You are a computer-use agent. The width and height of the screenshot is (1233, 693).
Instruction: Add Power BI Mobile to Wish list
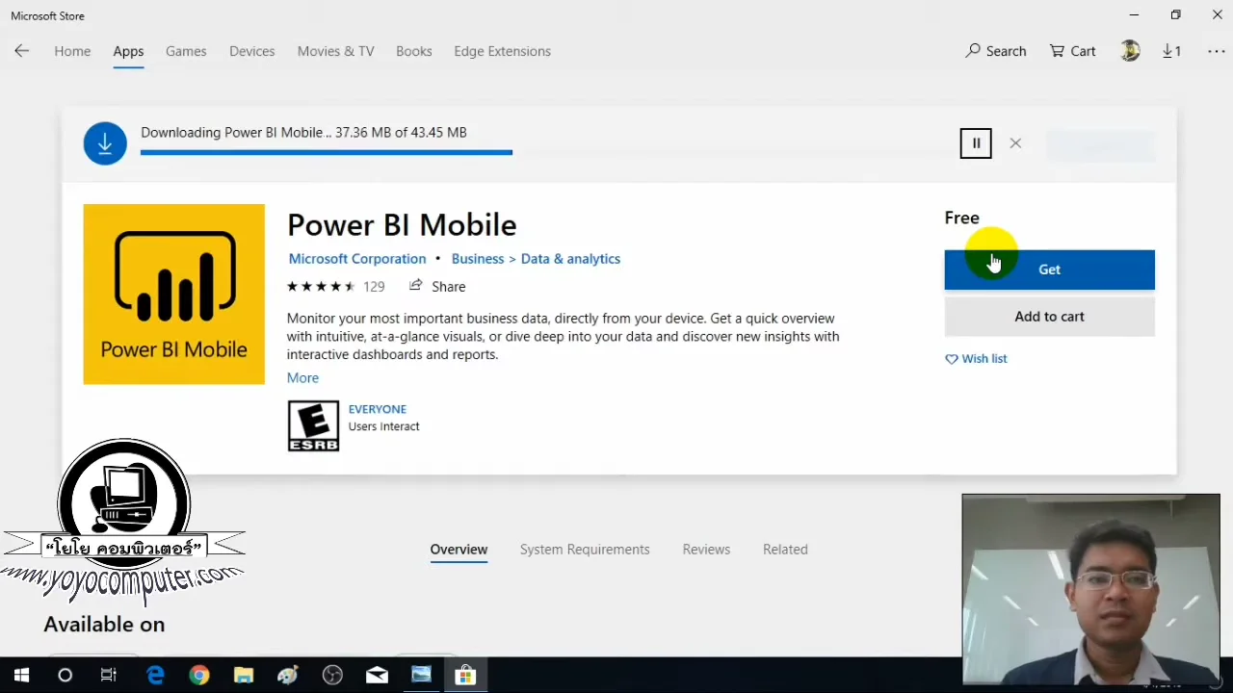pos(976,358)
